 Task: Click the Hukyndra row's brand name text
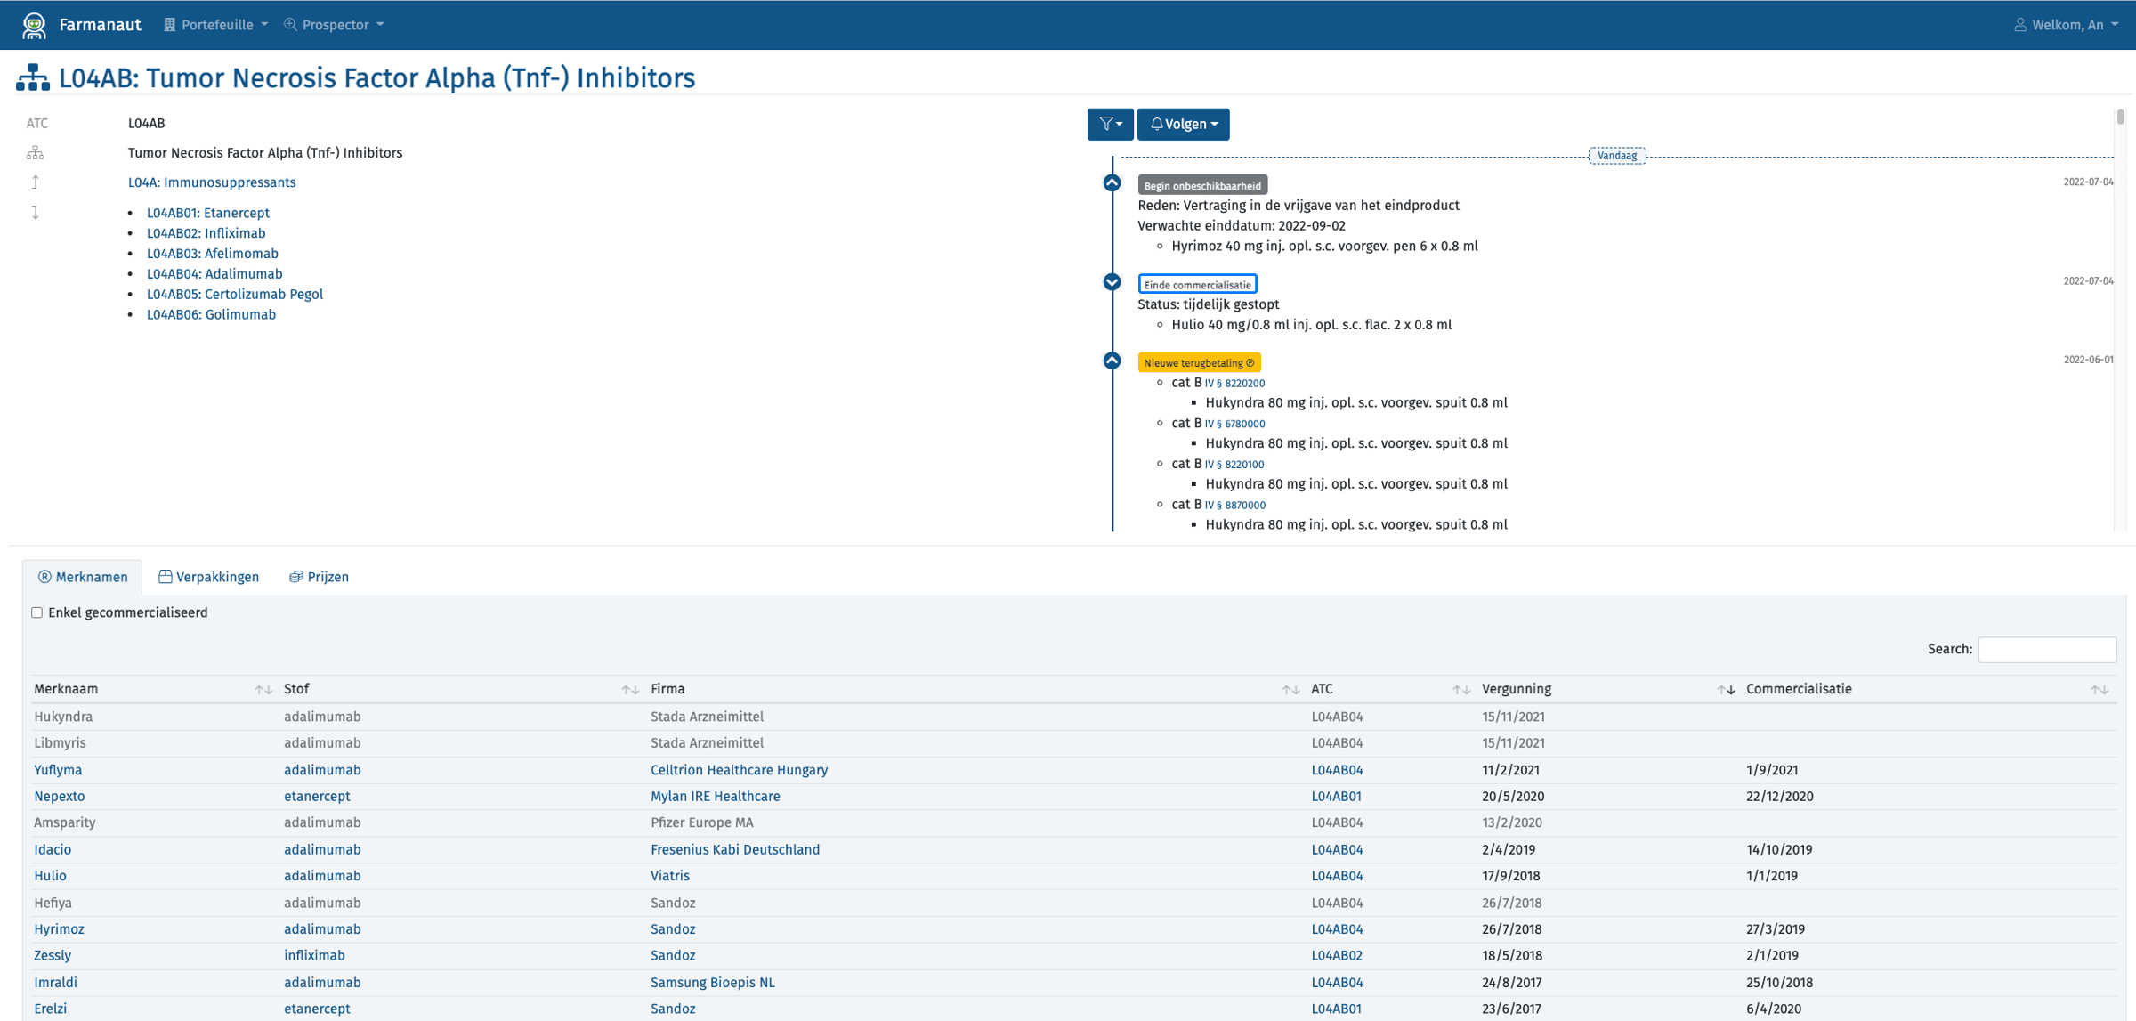click(x=63, y=717)
